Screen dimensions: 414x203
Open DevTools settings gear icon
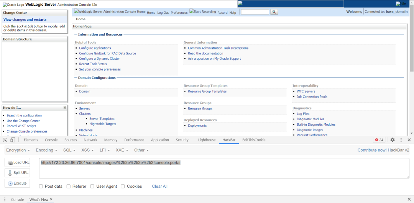(393, 140)
